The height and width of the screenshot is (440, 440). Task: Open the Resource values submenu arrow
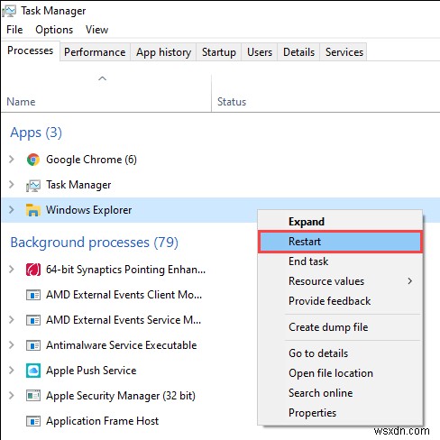tap(410, 281)
